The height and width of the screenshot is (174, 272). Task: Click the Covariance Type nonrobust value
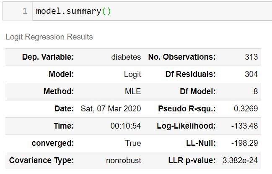pos(124,160)
